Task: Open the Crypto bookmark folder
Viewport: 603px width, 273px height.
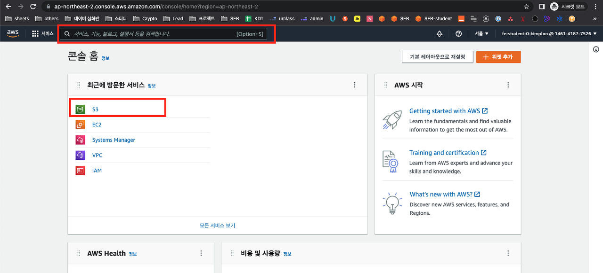Action: [145, 19]
